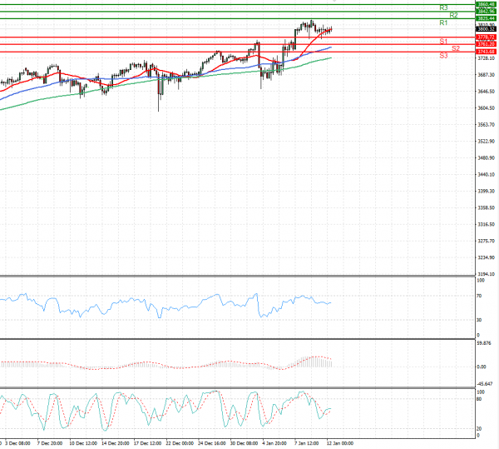Click the stochastic 20 level label
Viewport: 499px width, 449px height.
[479, 429]
